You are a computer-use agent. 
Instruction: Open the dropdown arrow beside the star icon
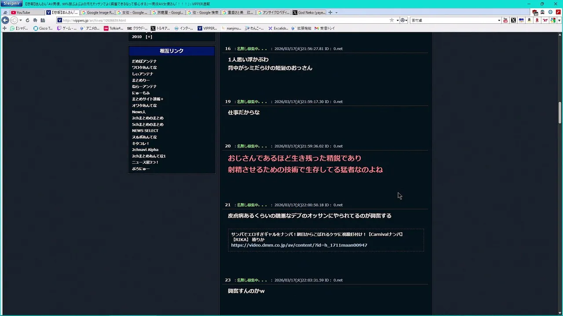pyautogui.click(x=397, y=20)
